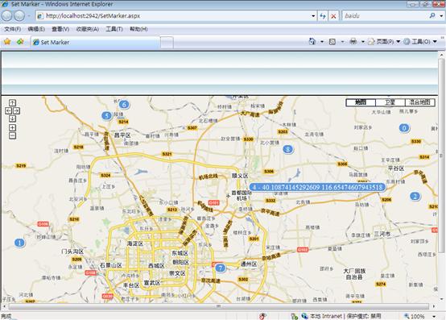Click the Add to Favorites icon

[20, 42]
